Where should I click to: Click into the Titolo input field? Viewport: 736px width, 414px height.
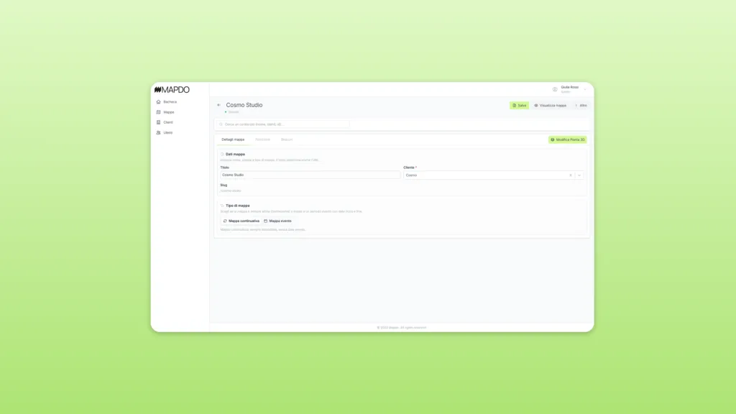click(310, 175)
